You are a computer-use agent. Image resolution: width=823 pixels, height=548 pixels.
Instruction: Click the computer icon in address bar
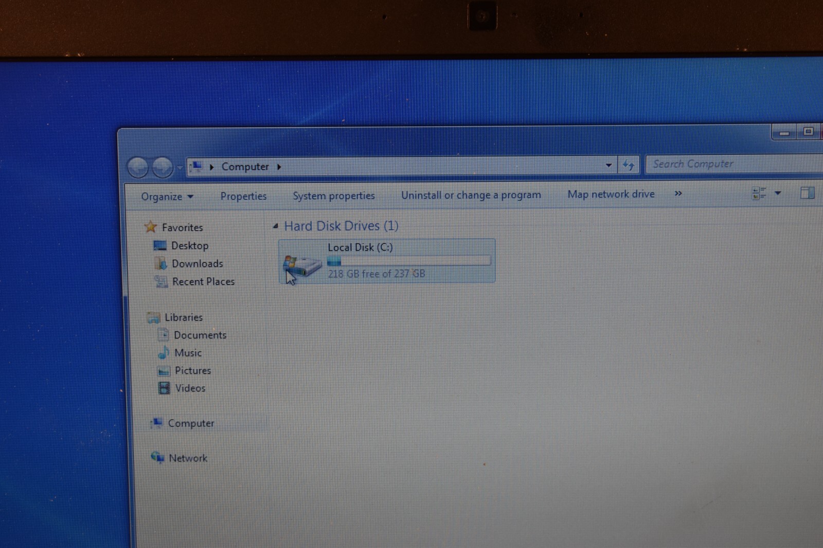[x=196, y=166]
